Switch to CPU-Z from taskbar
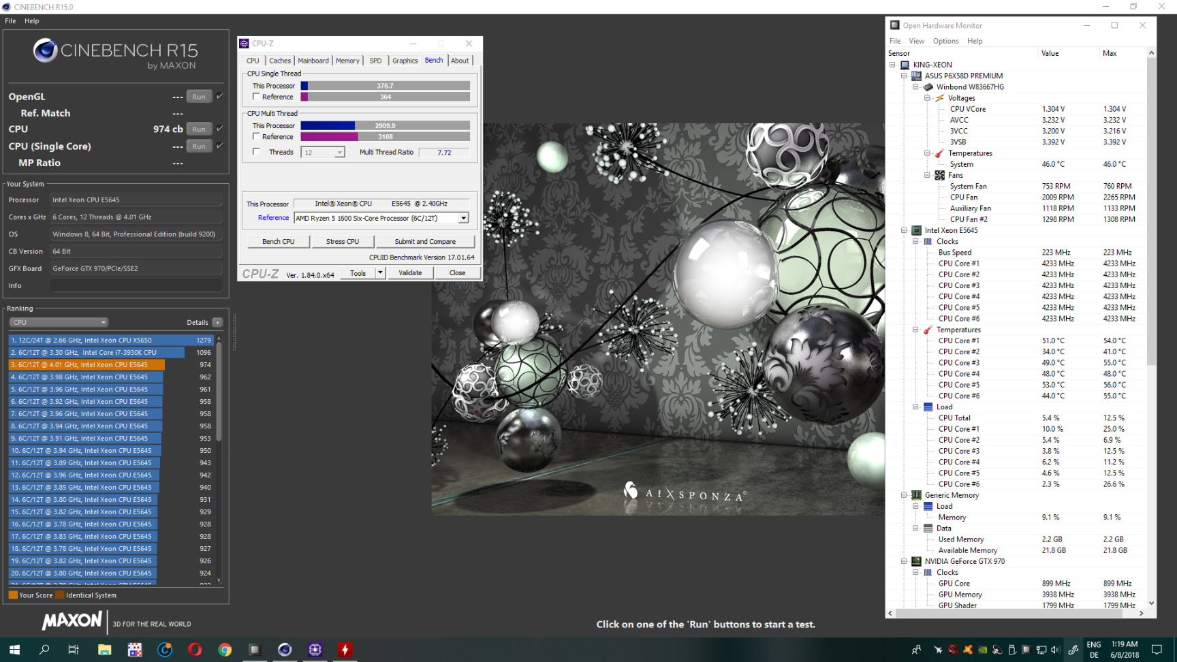1177x662 pixels. pyautogui.click(x=315, y=650)
